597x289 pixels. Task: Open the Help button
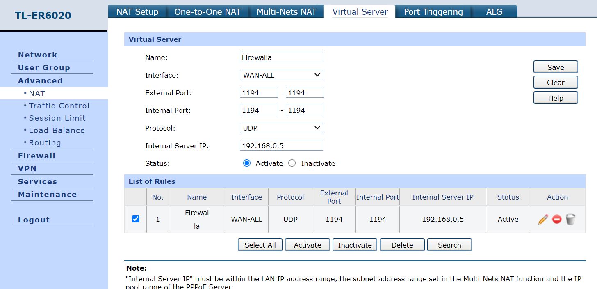pos(555,98)
